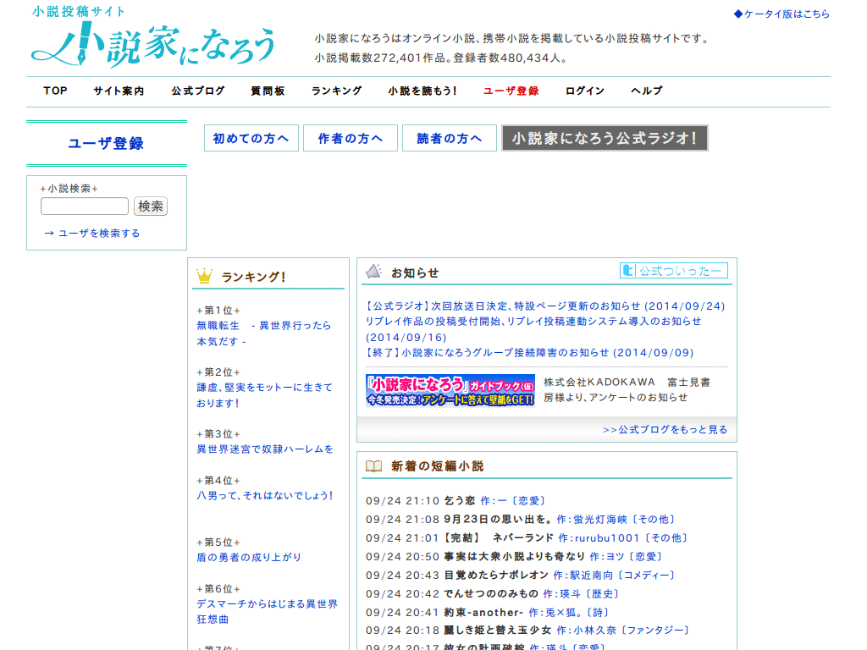
Task: Open rank 5 novel 盾の勇者の成り上がり
Action: click(250, 558)
